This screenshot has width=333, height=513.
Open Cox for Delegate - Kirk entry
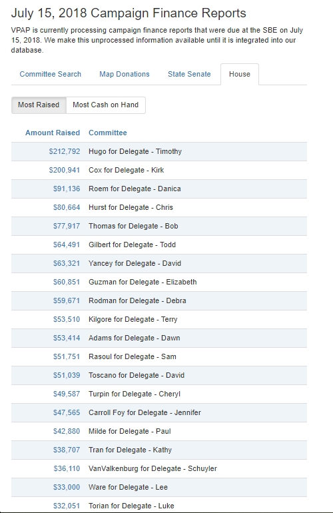127,170
